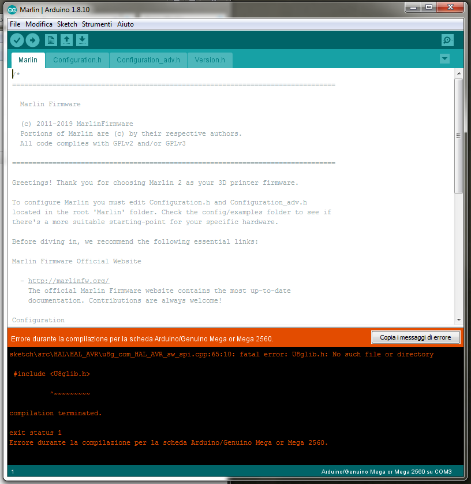Click the fatal error U8glib.h message line
Image resolution: width=471 pixels, height=484 pixels.
pos(222,355)
